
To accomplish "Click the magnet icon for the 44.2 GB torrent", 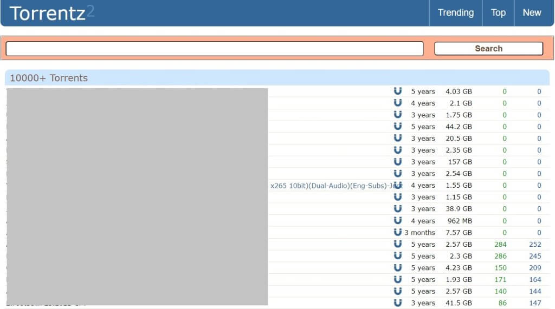I will point(398,126).
